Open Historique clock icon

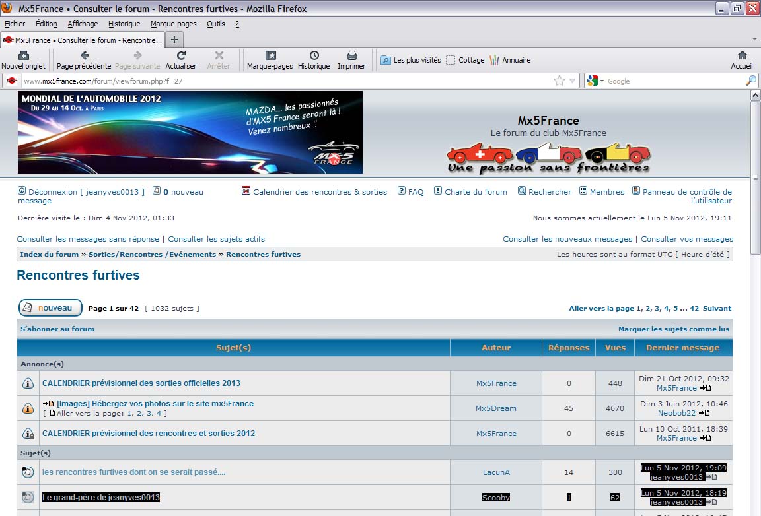(314, 55)
